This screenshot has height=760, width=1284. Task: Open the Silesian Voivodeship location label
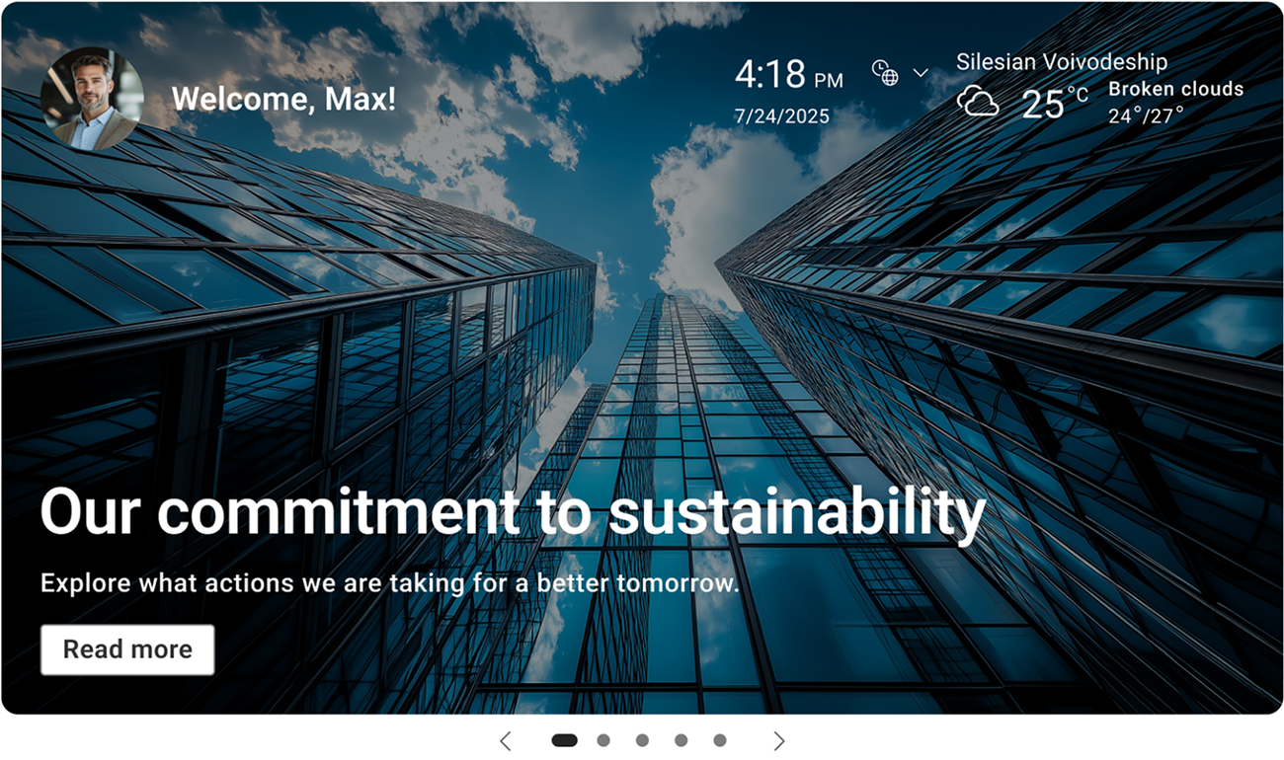1061,62
